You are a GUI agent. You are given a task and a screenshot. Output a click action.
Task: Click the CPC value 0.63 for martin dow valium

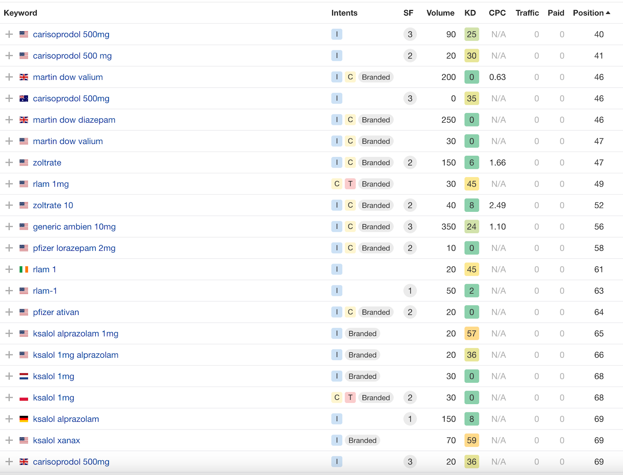click(497, 77)
